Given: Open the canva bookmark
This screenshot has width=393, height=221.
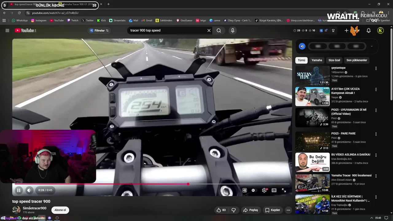Looking at the screenshot, I should [x=215, y=21].
